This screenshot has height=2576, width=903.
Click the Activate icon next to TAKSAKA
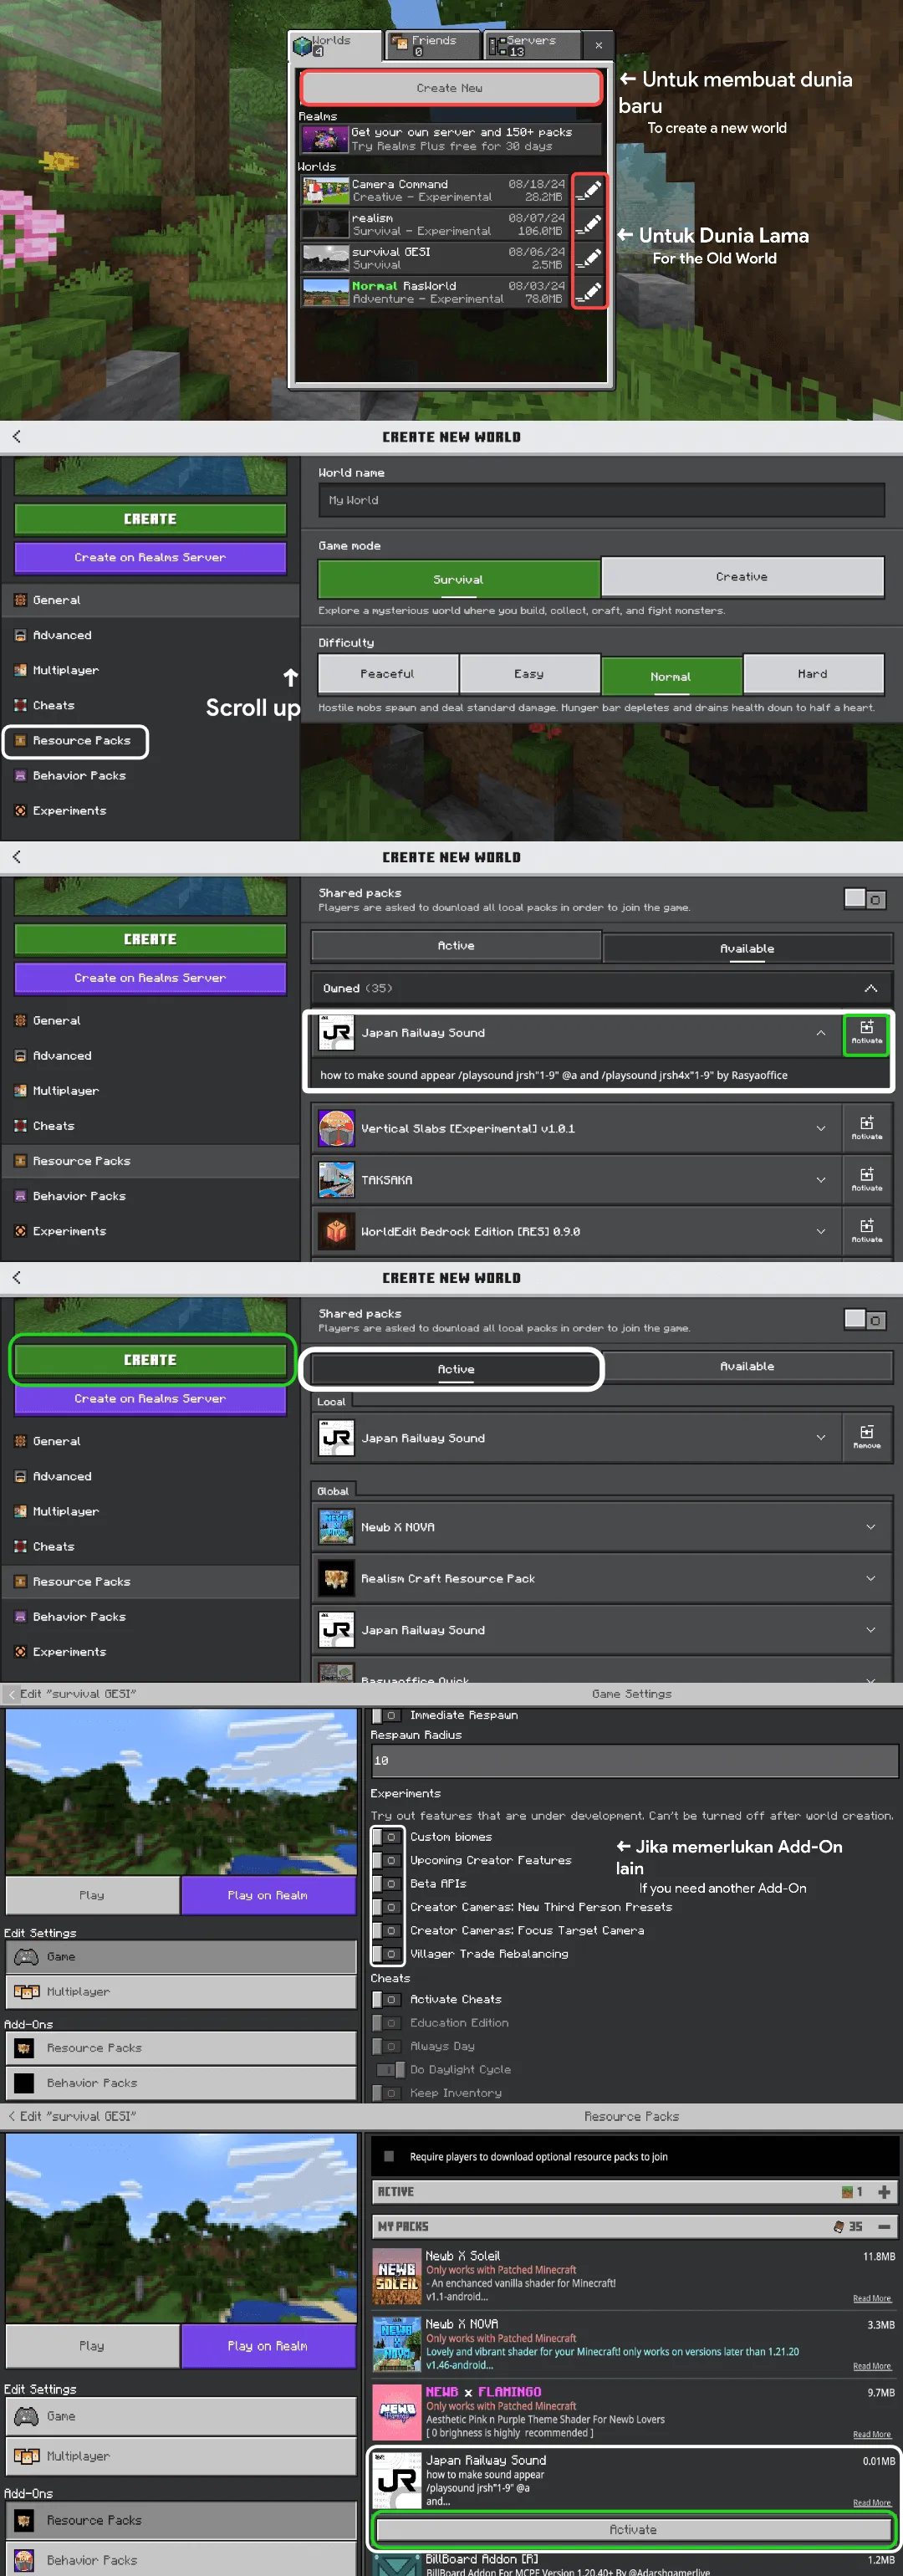(866, 1180)
